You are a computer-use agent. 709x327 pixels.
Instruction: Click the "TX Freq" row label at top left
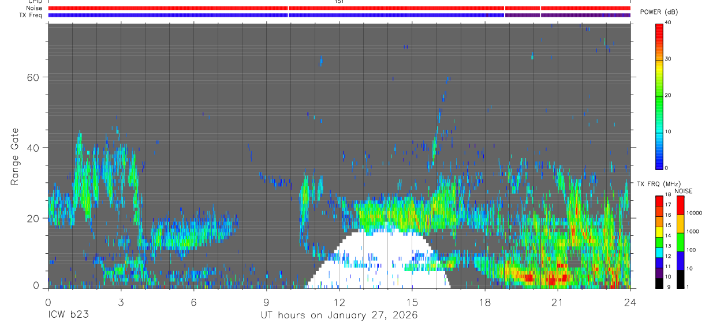31,15
